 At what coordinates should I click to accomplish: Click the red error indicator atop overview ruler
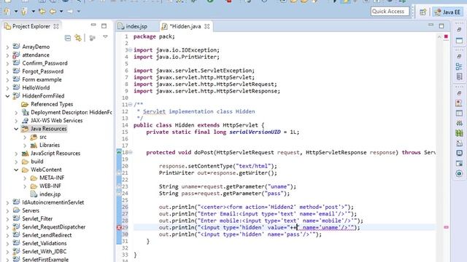point(446,36)
